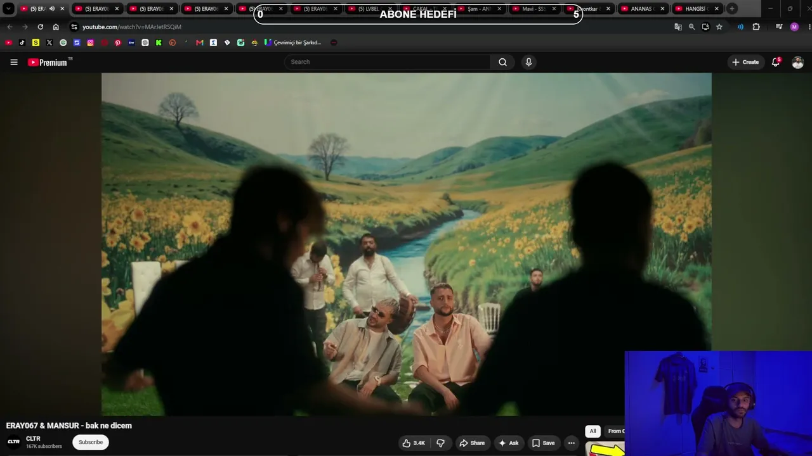
Task: Close the ANANAS tab
Action: point(662,9)
